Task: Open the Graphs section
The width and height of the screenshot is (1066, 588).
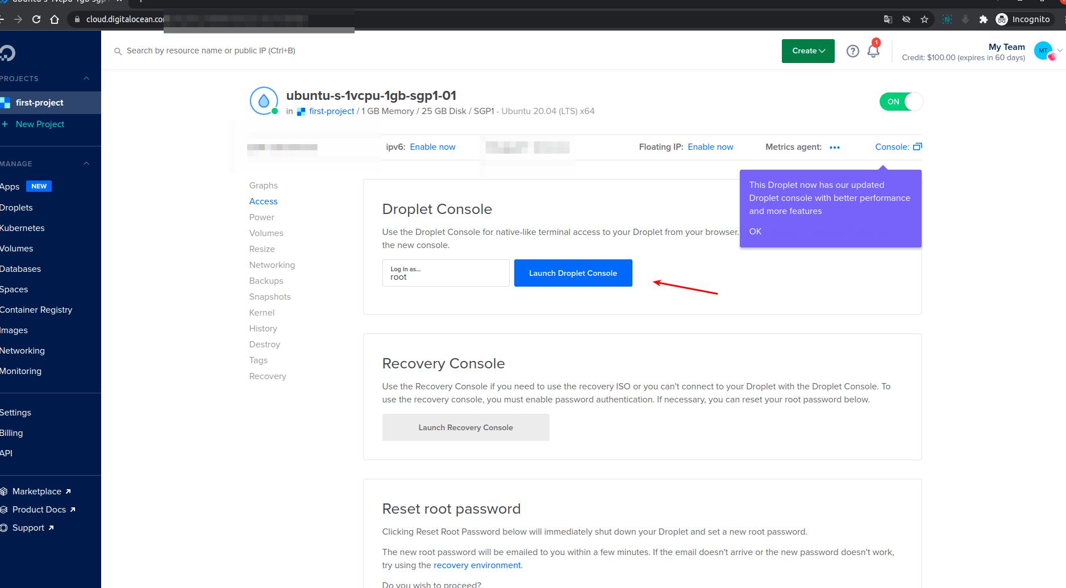Action: (x=264, y=186)
